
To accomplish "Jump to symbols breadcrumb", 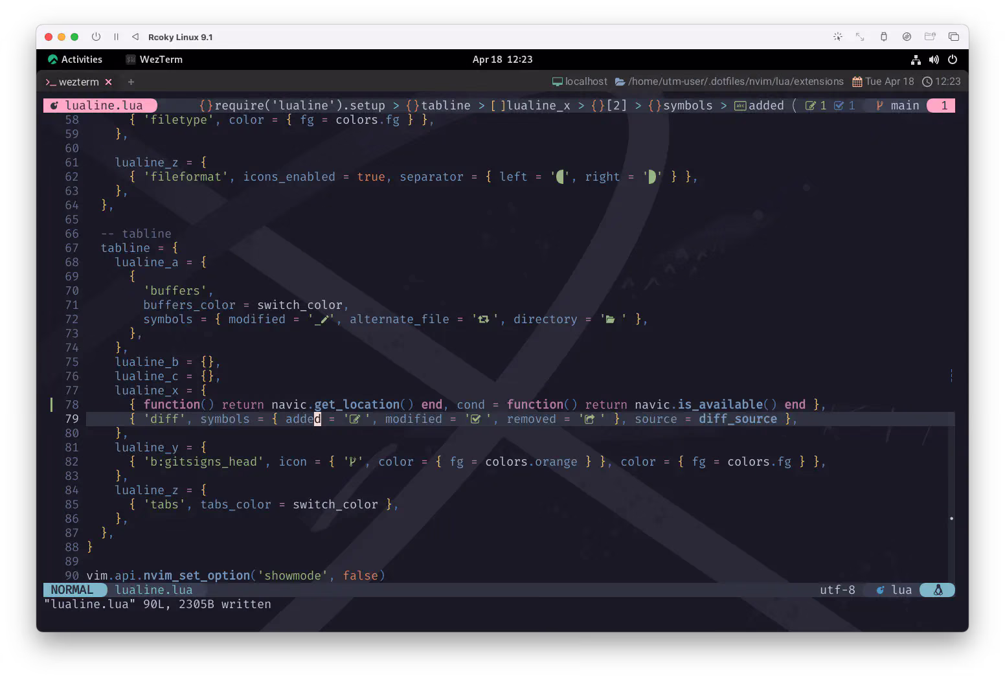I will [x=680, y=106].
